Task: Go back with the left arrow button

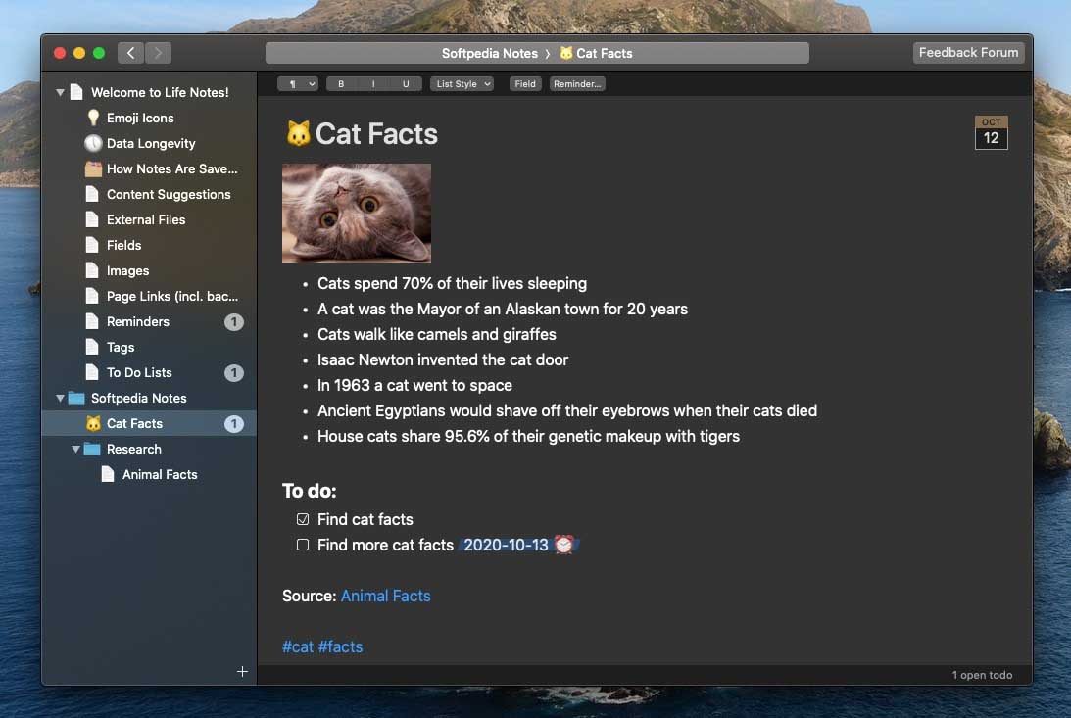Action: (131, 53)
